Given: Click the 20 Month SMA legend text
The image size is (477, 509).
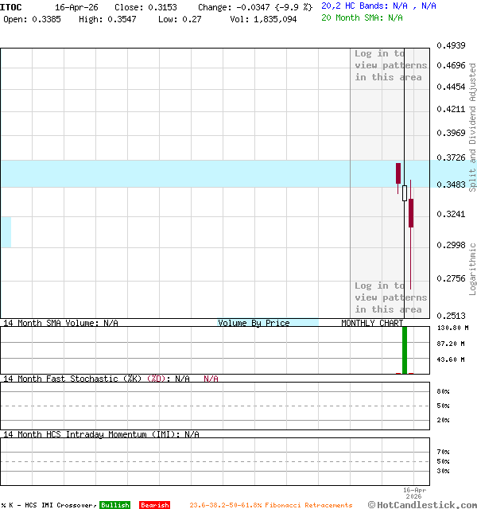Looking at the screenshot, I should tap(362, 17).
